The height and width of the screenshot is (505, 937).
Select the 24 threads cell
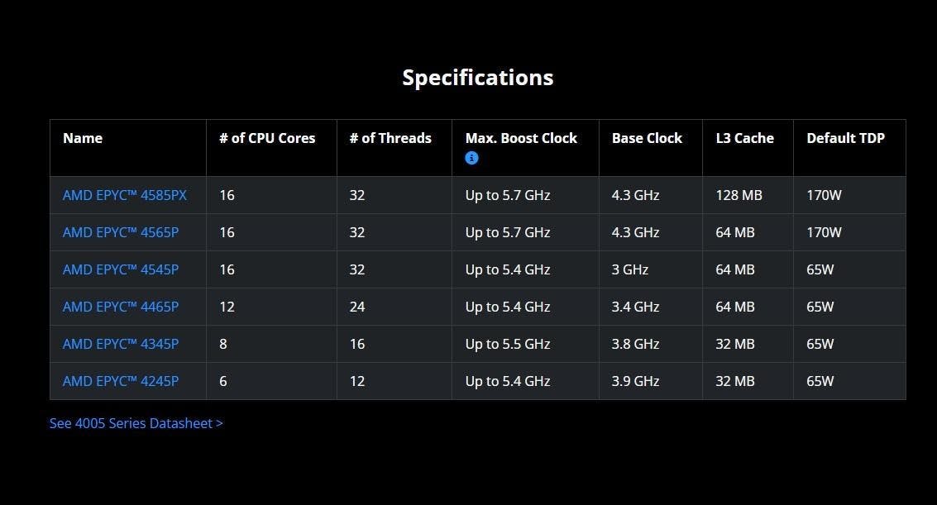coord(357,307)
